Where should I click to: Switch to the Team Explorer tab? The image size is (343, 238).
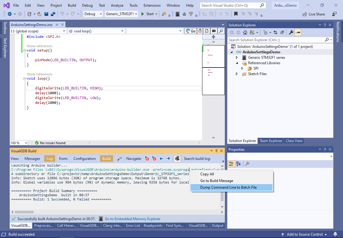tap(271, 141)
